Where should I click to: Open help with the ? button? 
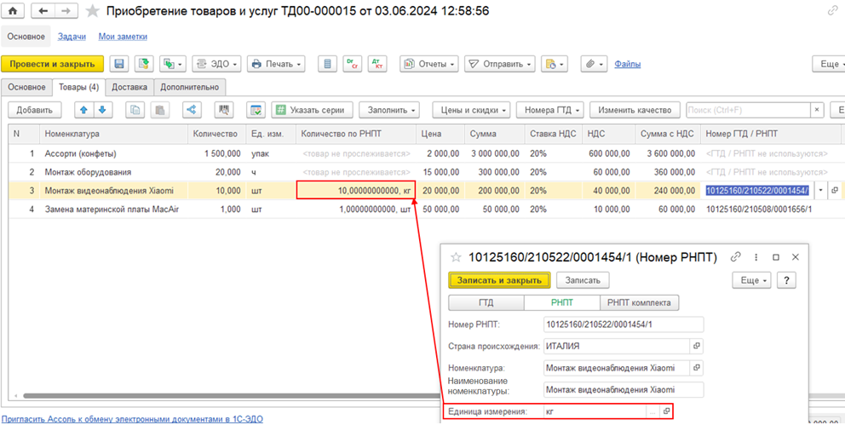coord(787,280)
